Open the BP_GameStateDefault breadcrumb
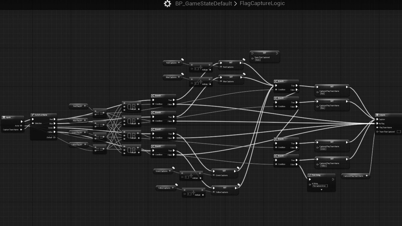This screenshot has height=226, width=402. [x=204, y=4]
